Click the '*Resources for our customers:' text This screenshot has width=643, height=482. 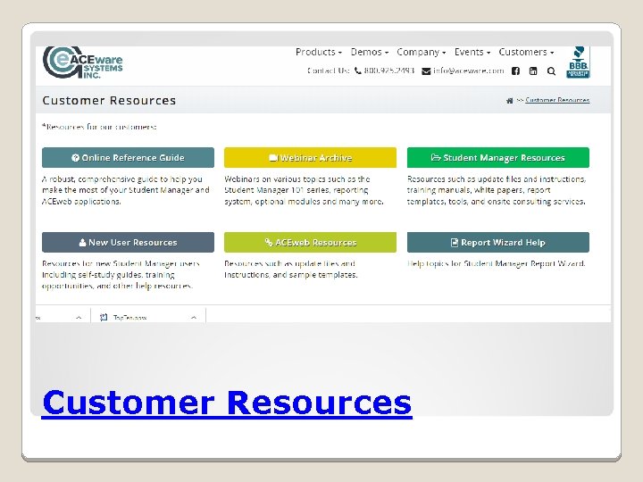[99, 127]
